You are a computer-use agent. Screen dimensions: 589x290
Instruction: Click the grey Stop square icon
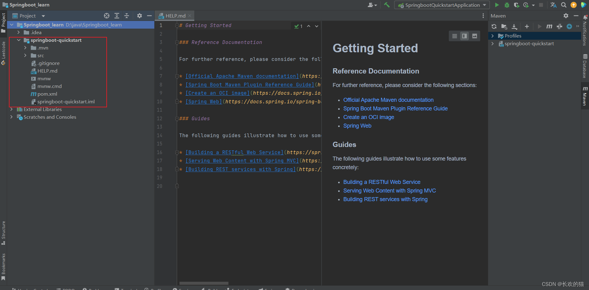click(541, 5)
